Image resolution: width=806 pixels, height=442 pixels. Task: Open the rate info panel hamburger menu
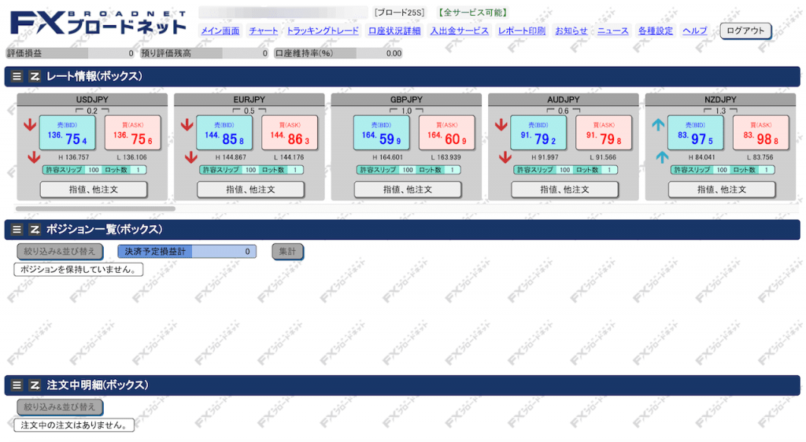(x=17, y=76)
